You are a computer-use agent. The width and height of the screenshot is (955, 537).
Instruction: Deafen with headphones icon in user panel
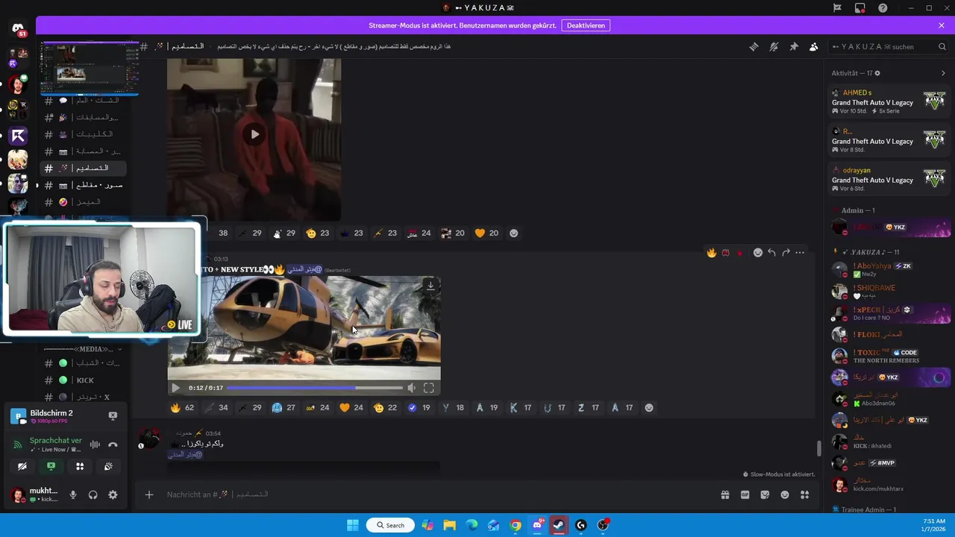click(x=93, y=494)
